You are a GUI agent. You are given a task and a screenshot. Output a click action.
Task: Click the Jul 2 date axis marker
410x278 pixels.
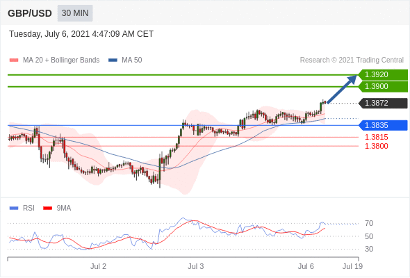[98, 266]
